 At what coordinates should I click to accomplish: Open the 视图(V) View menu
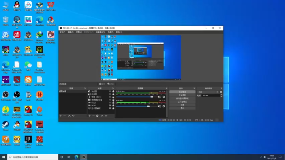coord(79,32)
